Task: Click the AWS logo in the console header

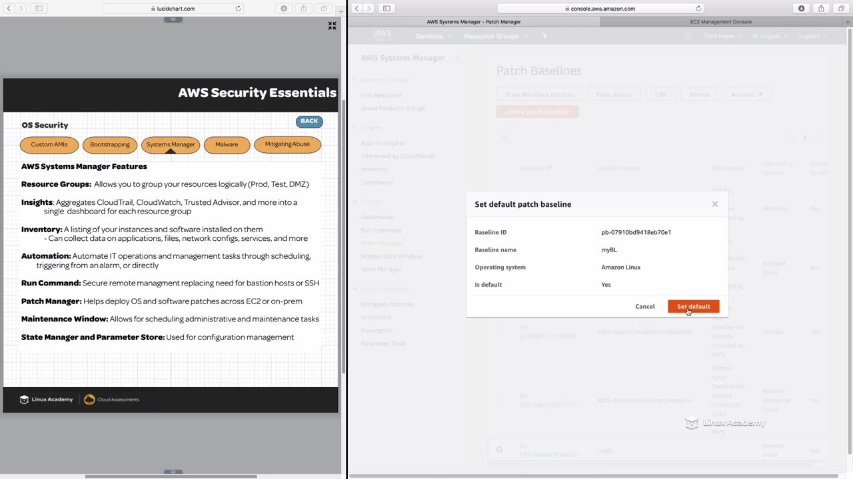Action: pos(383,35)
